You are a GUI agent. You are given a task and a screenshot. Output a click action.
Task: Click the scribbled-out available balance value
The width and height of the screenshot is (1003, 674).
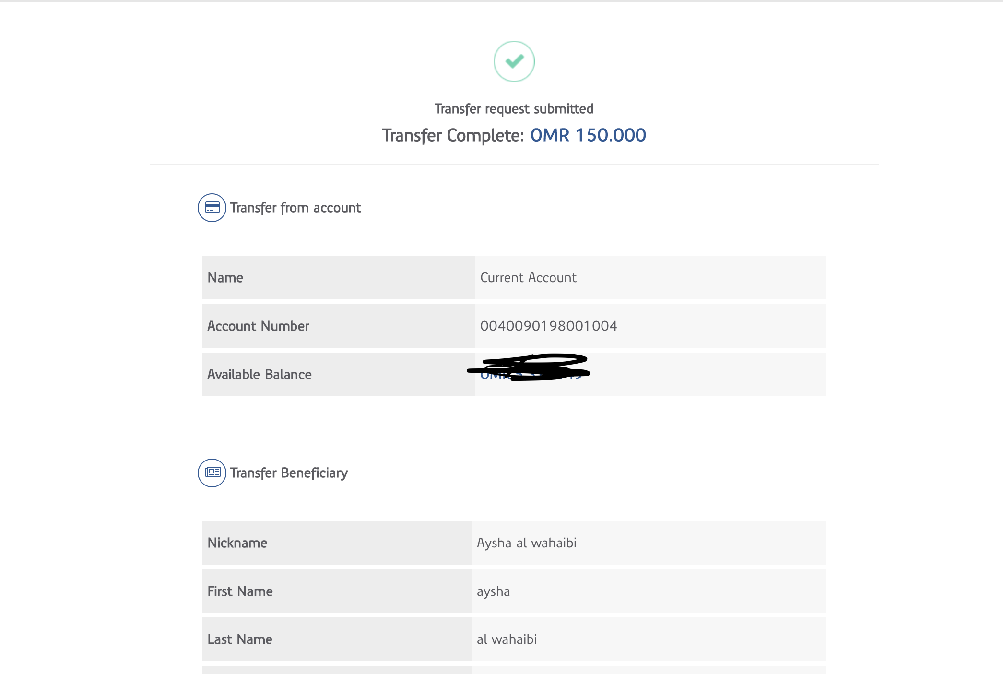530,368
